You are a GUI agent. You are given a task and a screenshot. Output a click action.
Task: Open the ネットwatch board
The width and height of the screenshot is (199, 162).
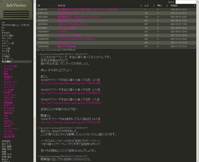pos(9,108)
